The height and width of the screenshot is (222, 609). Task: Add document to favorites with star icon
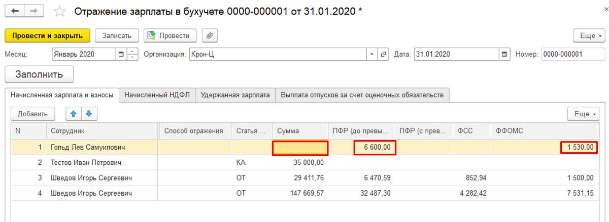pyautogui.click(x=60, y=11)
